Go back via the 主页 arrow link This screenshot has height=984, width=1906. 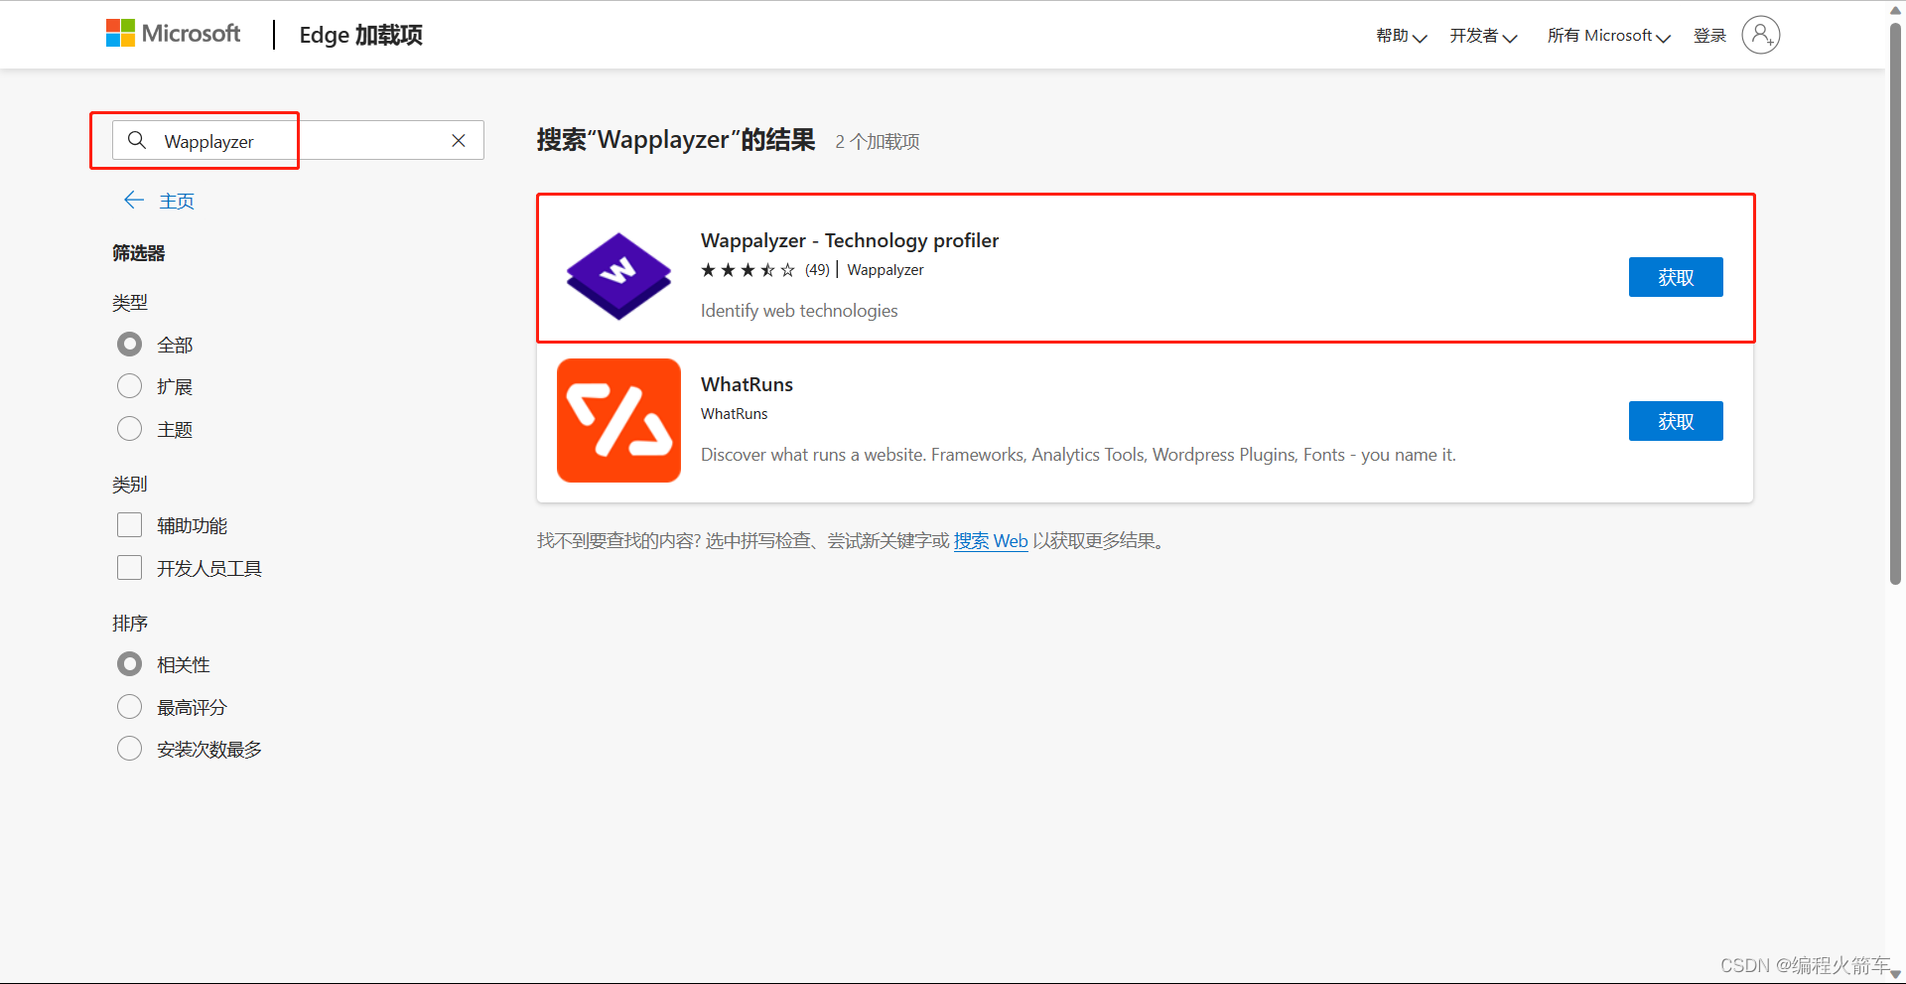point(159,201)
